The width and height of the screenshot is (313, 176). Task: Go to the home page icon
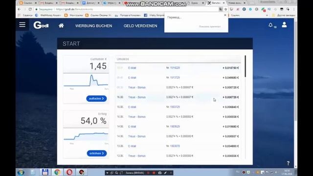(x=61, y=25)
